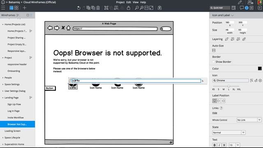Expand the People tree group

coord(3,78)
